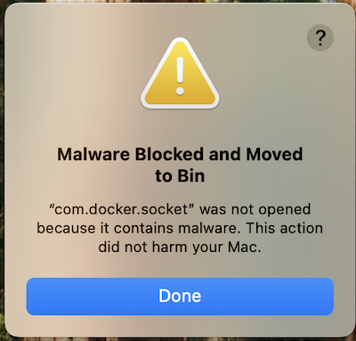Click the "to Bin" heading line

coord(180,176)
